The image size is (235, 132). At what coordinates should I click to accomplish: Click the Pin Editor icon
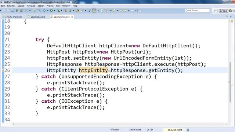140,11
